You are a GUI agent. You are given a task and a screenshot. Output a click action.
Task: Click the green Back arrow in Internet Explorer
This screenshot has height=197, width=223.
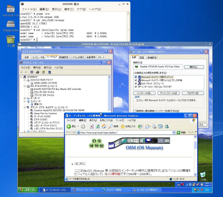(69, 126)
